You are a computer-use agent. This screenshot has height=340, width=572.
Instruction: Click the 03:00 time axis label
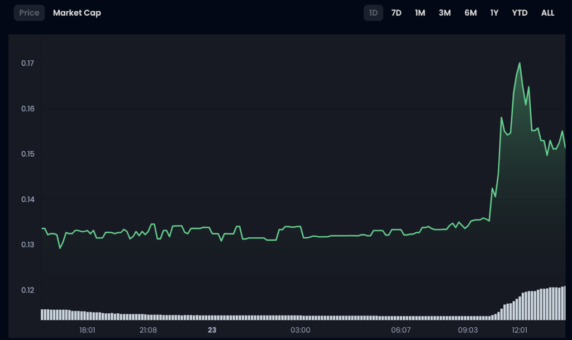point(300,330)
